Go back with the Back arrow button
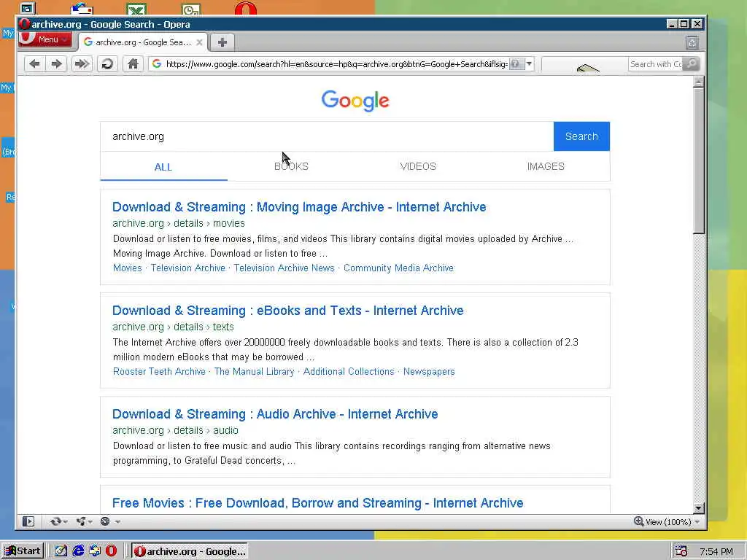 (x=34, y=64)
